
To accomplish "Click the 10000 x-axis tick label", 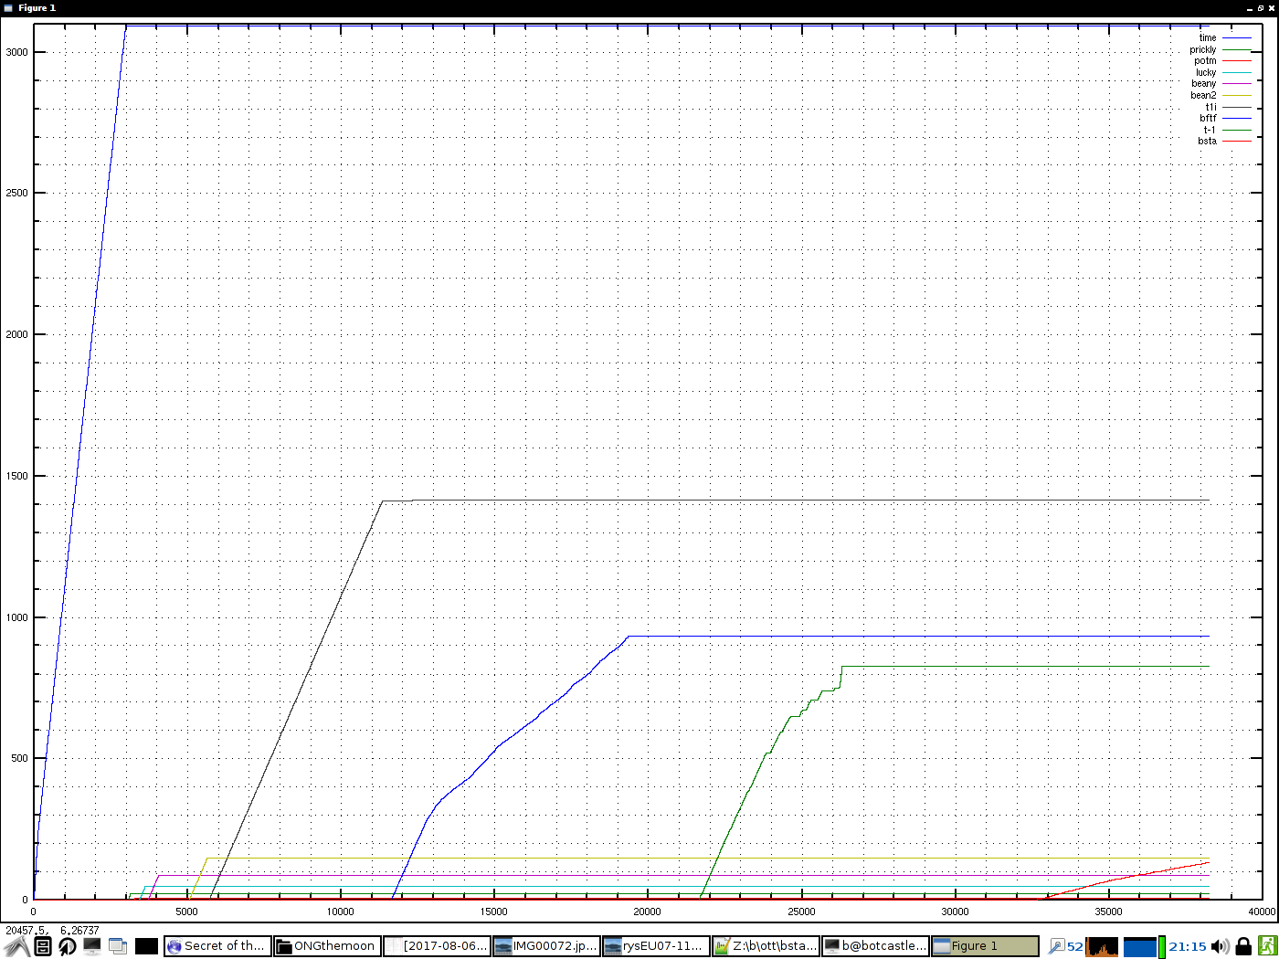I will 340,912.
